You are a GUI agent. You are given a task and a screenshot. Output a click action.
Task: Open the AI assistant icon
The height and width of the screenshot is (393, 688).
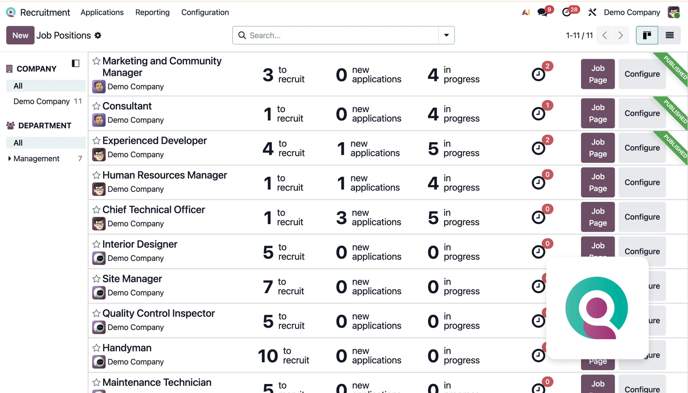pyautogui.click(x=526, y=13)
